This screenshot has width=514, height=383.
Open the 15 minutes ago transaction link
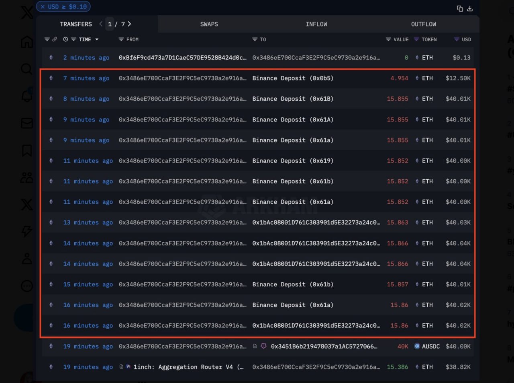[x=88, y=284]
